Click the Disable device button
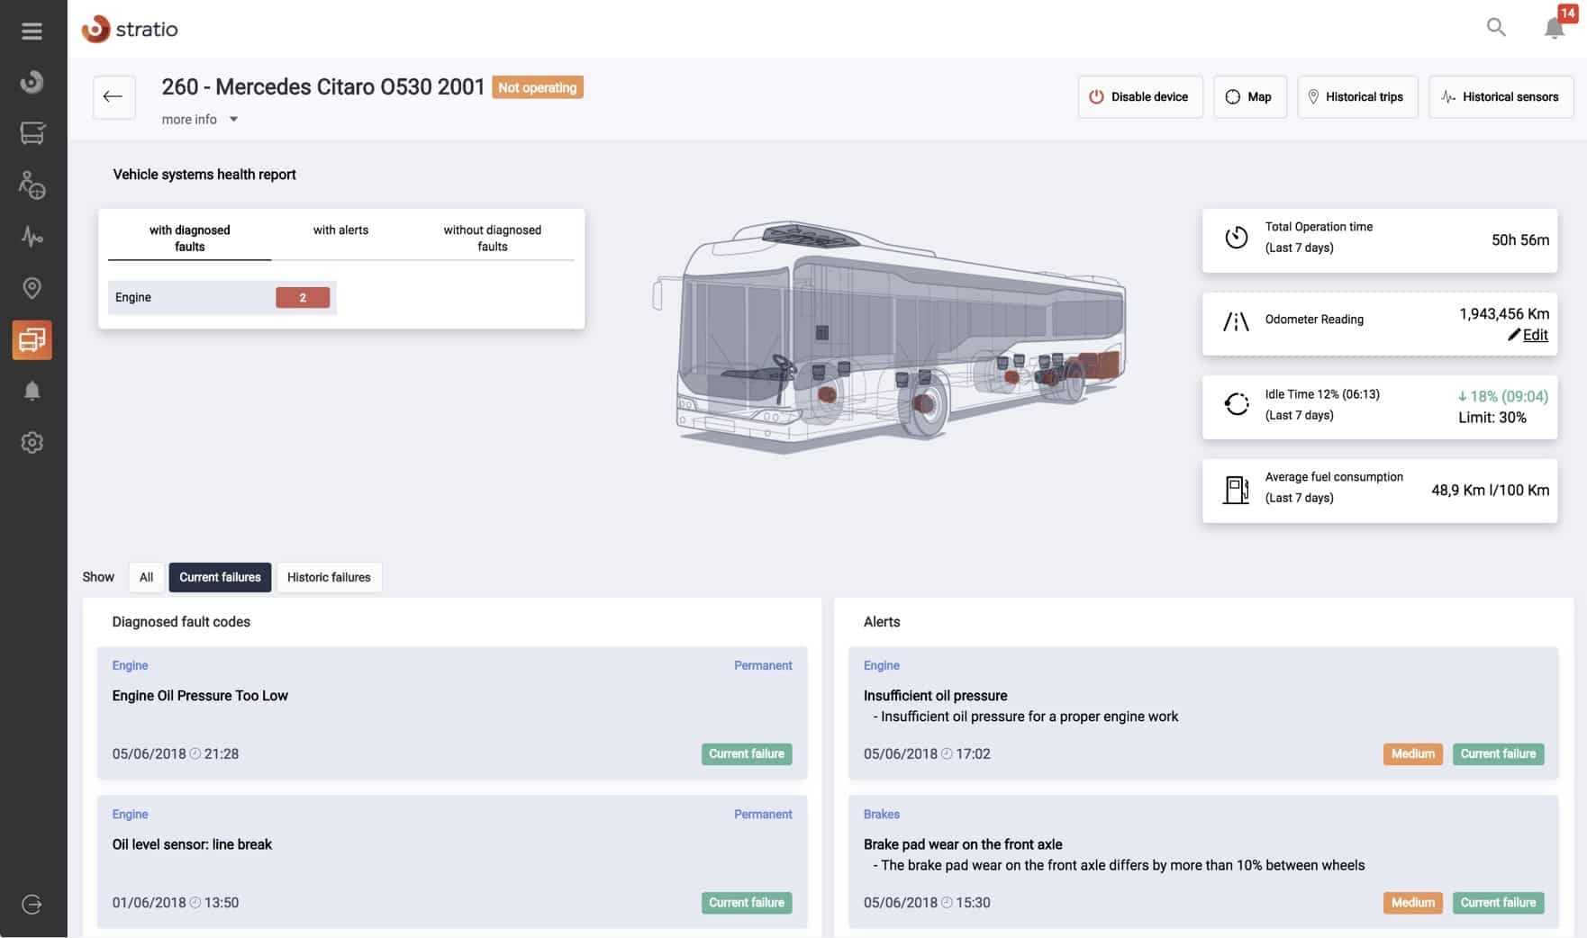This screenshot has height=938, width=1587. 1139,97
